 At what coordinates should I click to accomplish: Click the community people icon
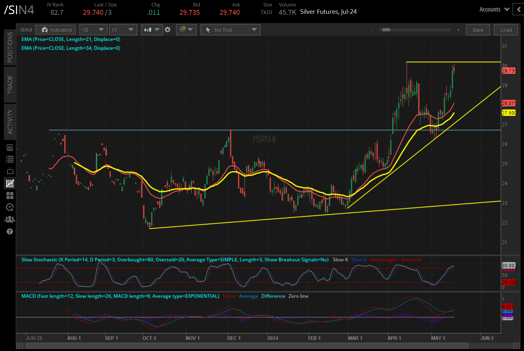click(10, 219)
